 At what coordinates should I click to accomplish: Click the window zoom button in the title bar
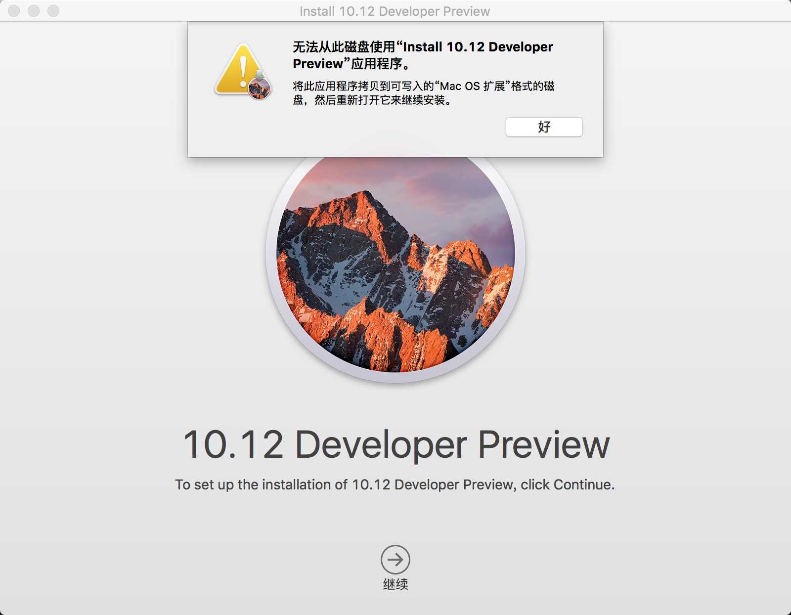coord(53,11)
